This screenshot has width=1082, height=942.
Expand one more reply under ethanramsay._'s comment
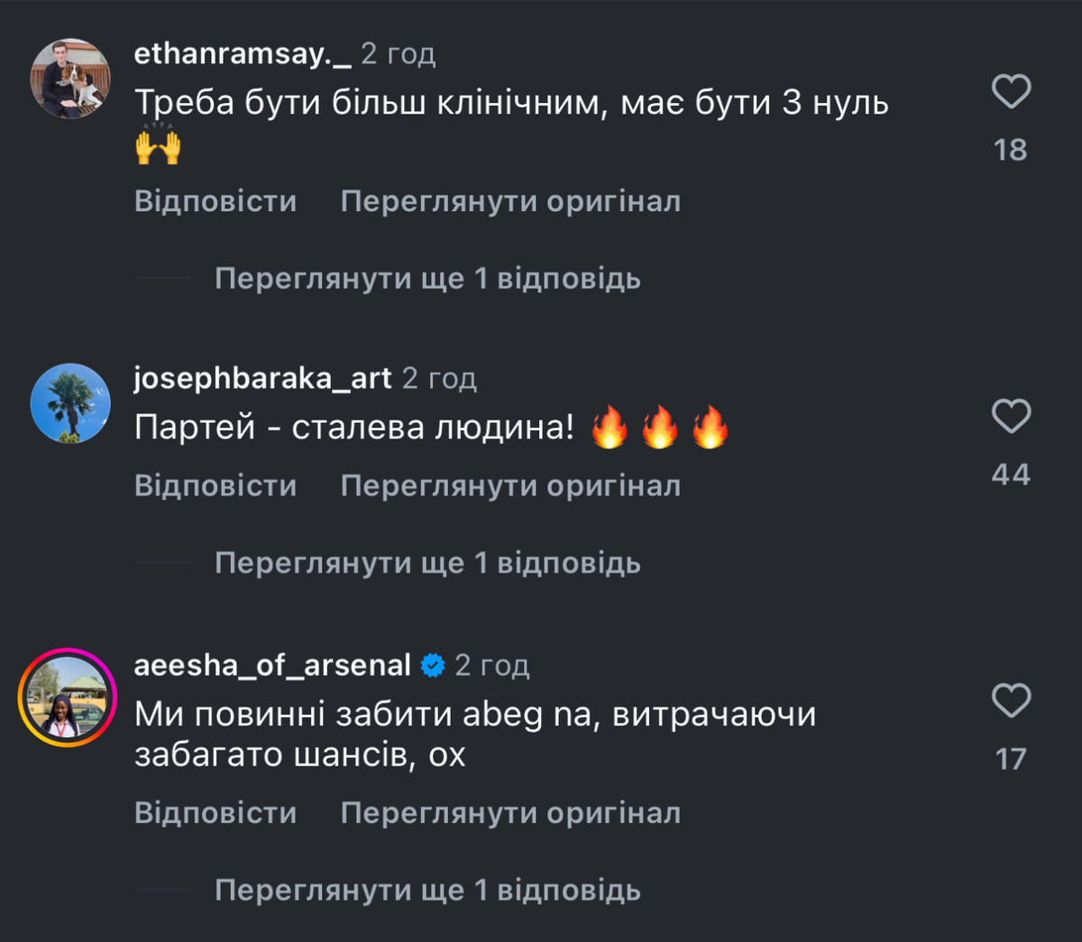427,278
